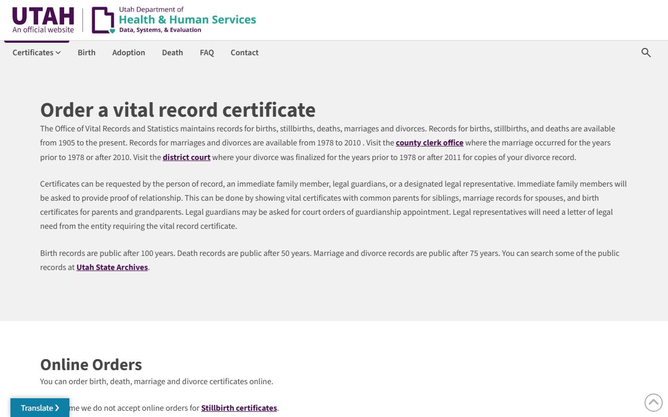Viewport: 668px width, 417px height.
Task: Click the Health & Human Services title
Action: 187,20
